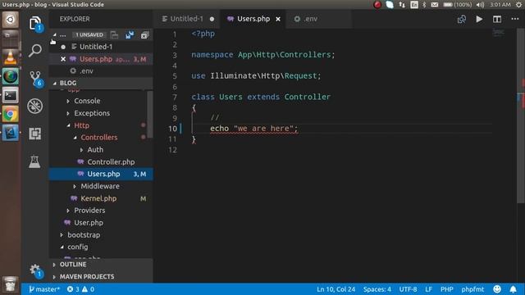Open VLC media player from dock
This screenshot has height=295, width=525.
click(x=11, y=57)
